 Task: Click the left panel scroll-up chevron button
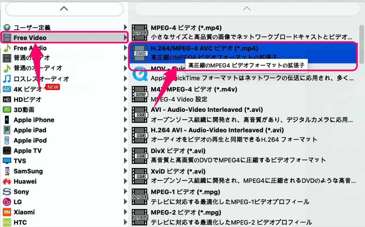pyautogui.click(x=64, y=9)
